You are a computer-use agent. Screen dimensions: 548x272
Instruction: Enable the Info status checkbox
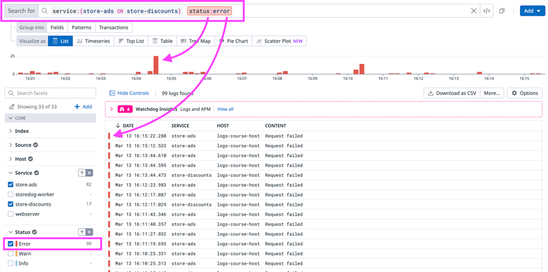click(10, 263)
